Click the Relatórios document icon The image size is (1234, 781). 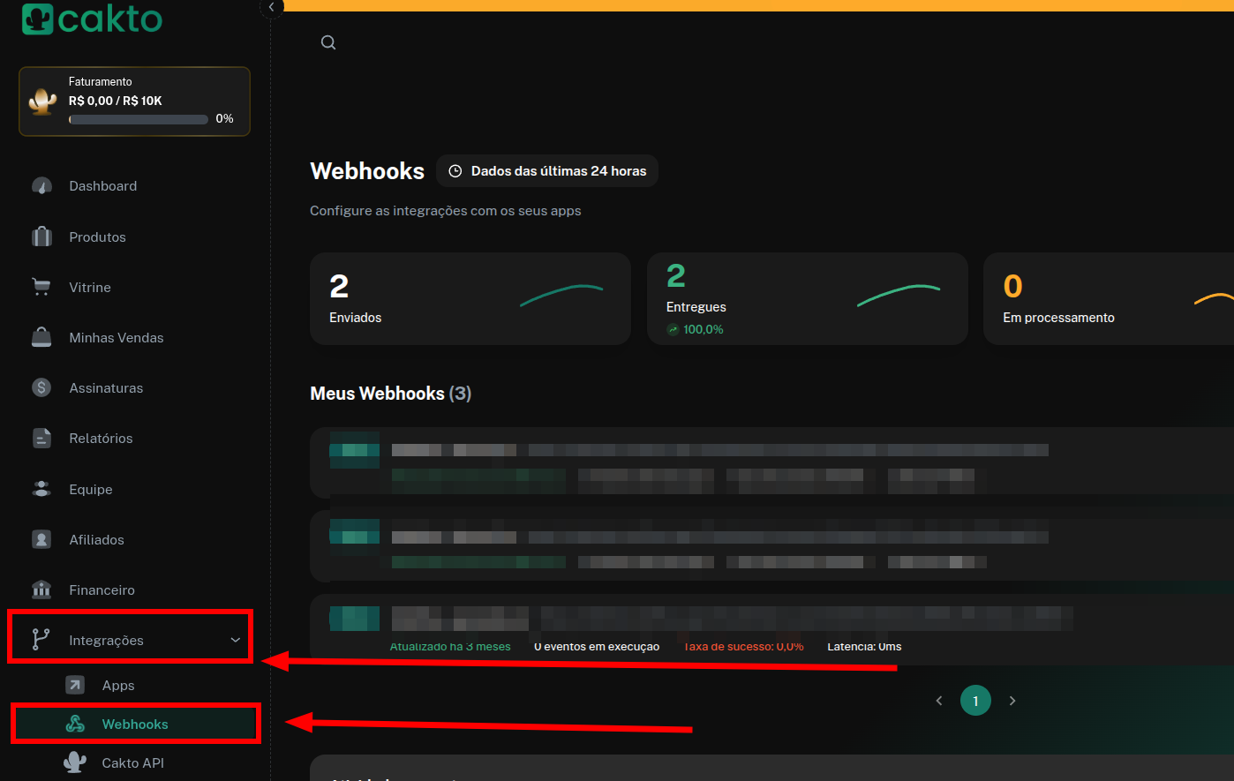(41, 438)
